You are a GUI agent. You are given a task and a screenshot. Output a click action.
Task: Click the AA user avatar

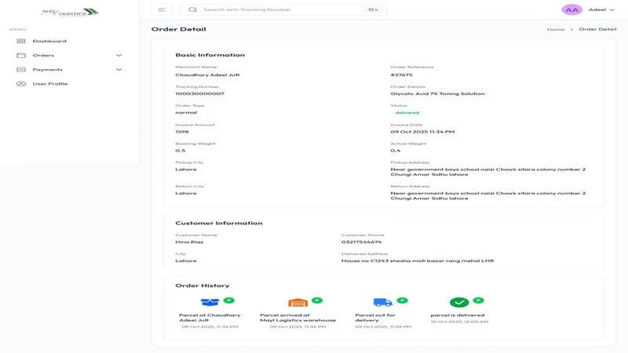pos(571,10)
